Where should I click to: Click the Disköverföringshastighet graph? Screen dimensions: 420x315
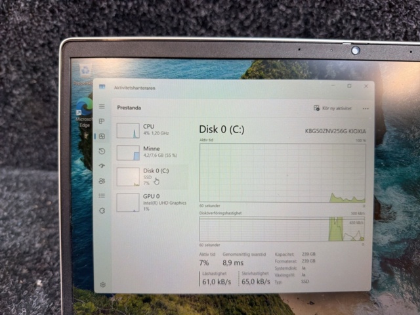(282, 229)
